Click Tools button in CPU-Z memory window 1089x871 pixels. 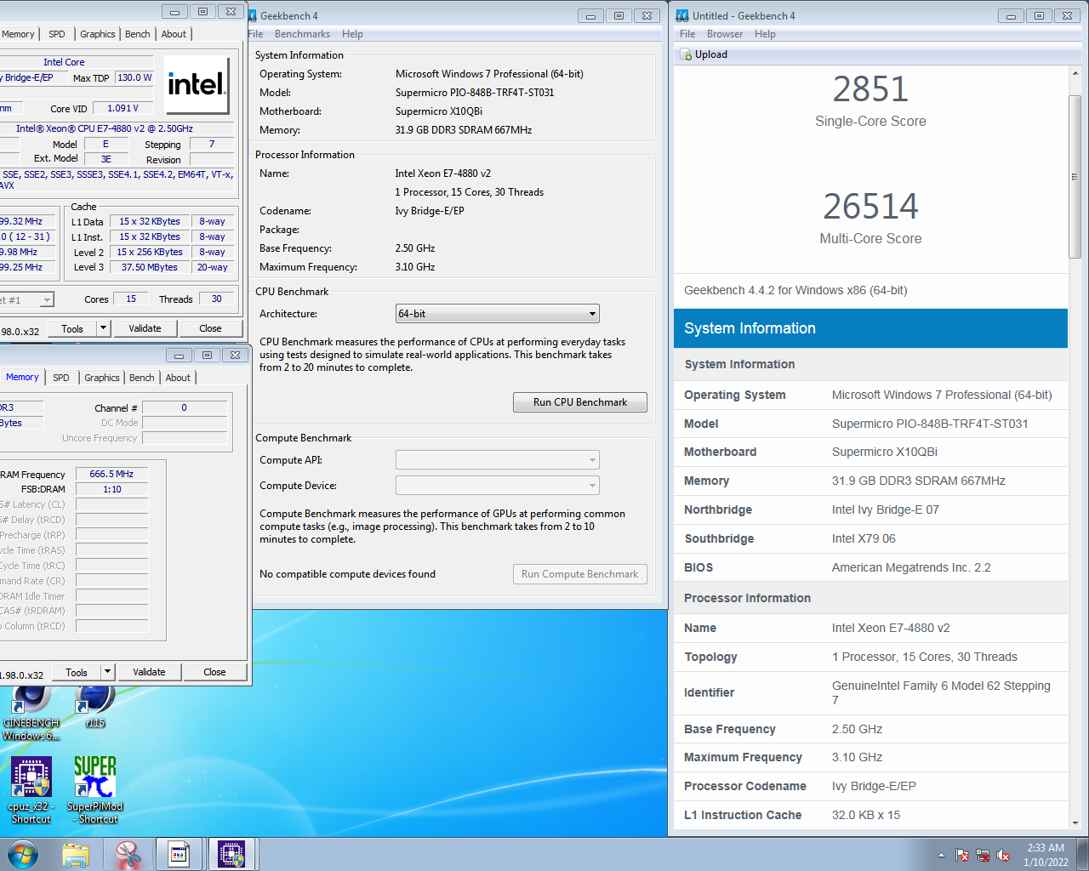77,672
